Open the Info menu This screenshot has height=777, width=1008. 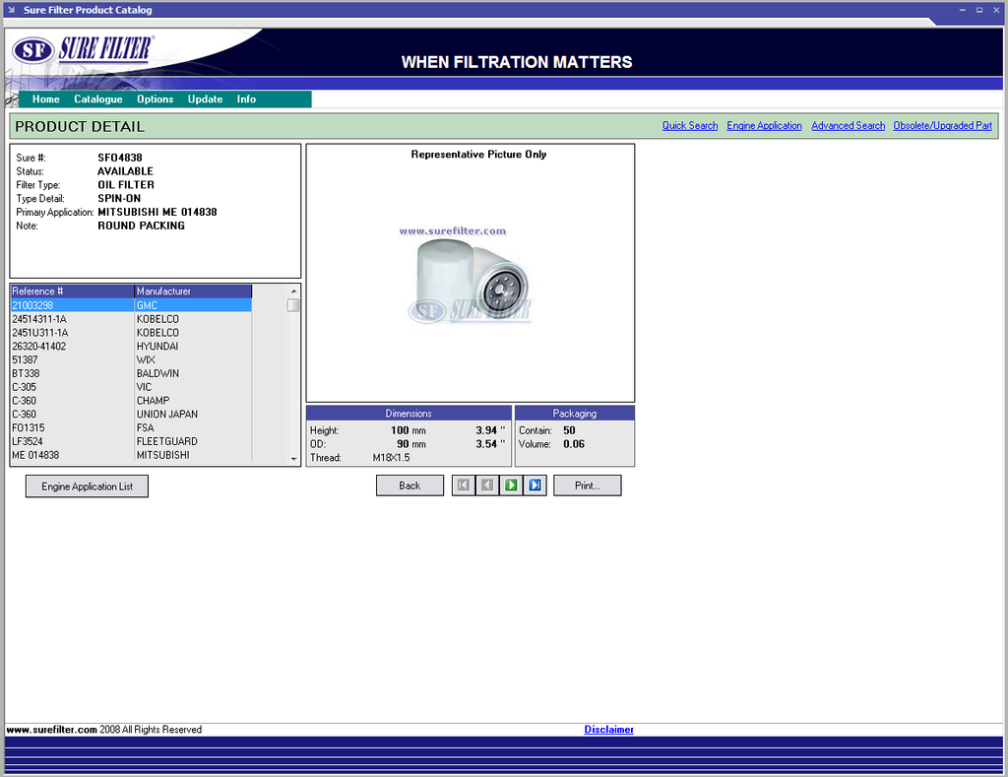pos(246,99)
